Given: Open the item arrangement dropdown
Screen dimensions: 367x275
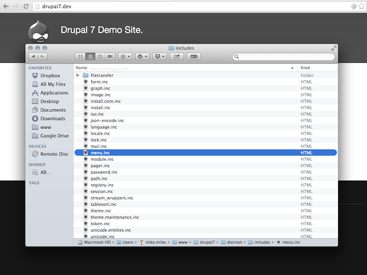Looking at the screenshot, I should point(125,56).
